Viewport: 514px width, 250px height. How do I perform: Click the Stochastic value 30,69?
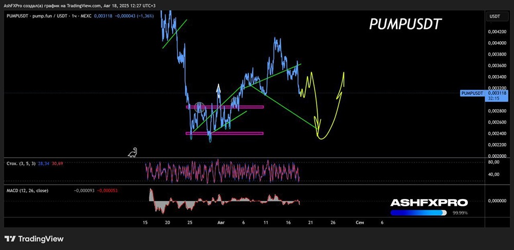[x=57, y=163]
